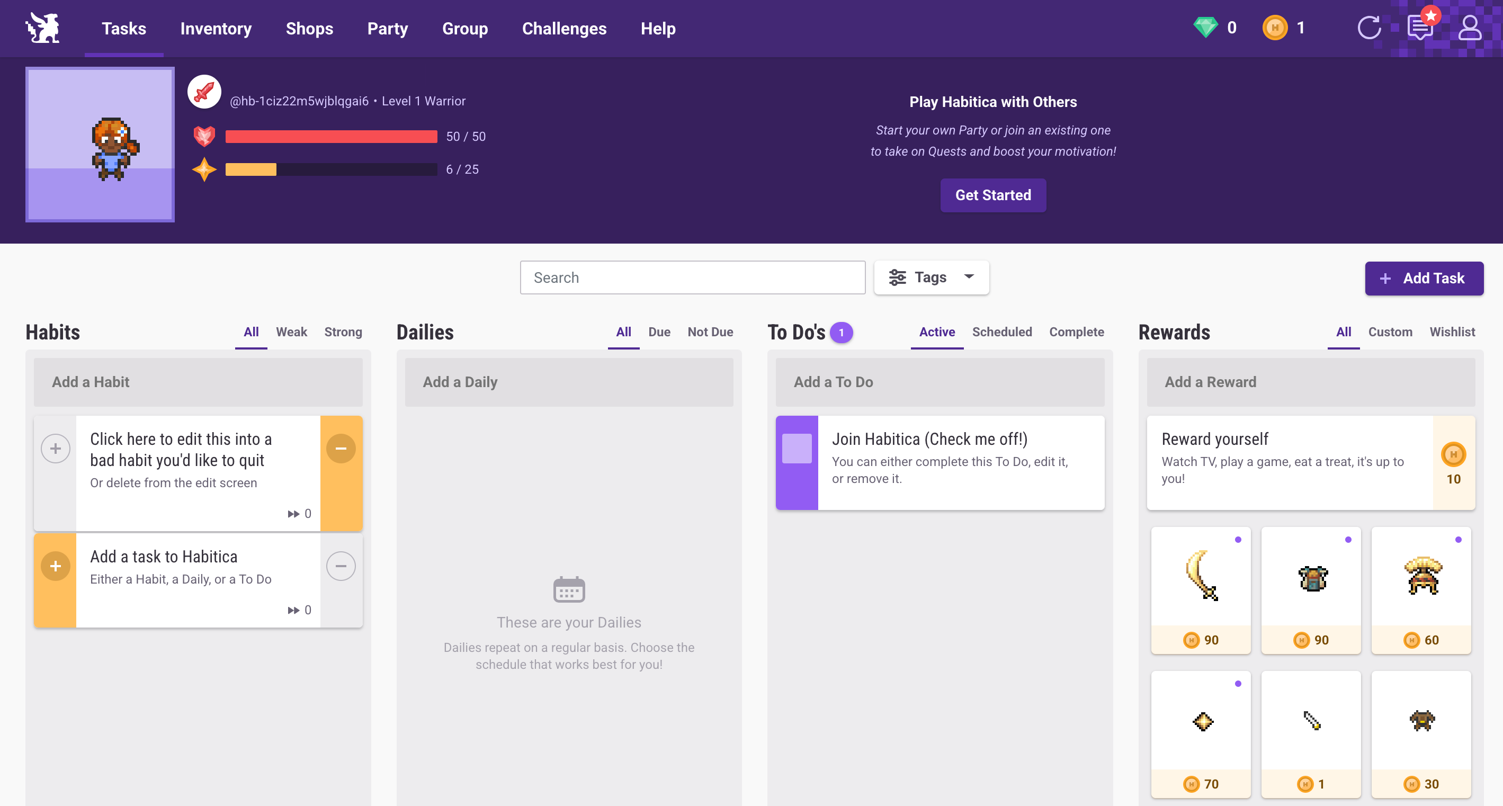Click the Add a Reward field

(x=1310, y=382)
